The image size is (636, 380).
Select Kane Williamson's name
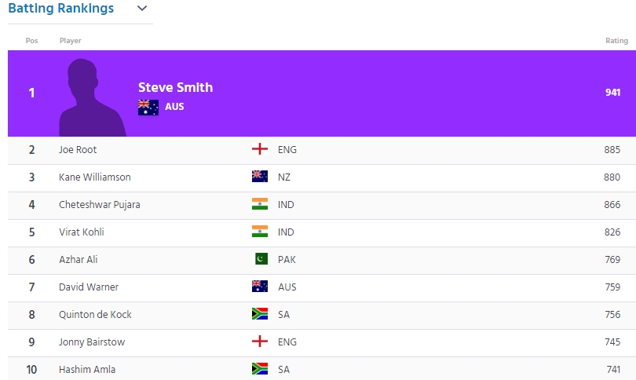[94, 177]
